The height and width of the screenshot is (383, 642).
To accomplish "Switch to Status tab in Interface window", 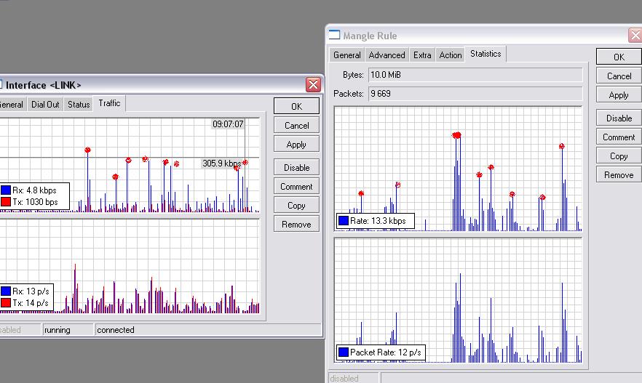I will [79, 104].
